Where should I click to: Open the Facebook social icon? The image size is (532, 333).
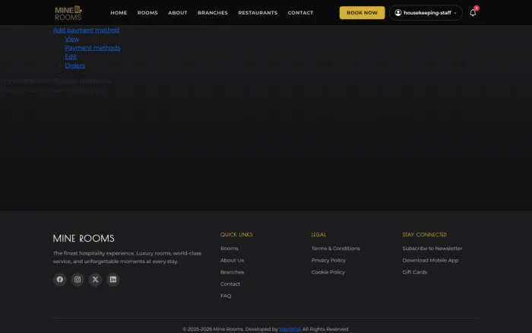(60, 279)
